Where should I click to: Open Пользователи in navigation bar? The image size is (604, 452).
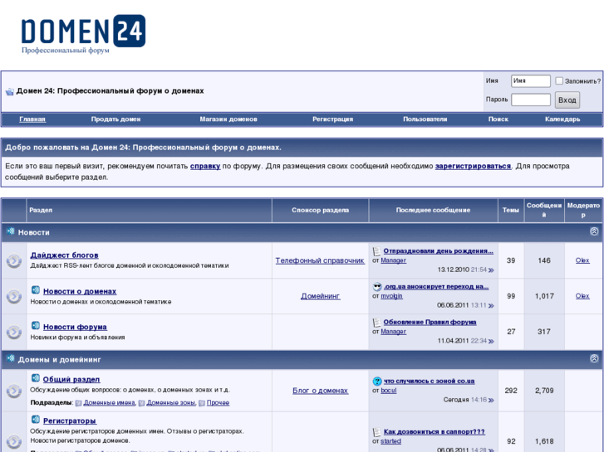click(x=425, y=119)
